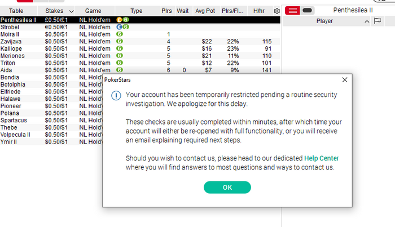Click the Penthesilea II panel title
The image size is (395, 227).
pyautogui.click(x=353, y=10)
